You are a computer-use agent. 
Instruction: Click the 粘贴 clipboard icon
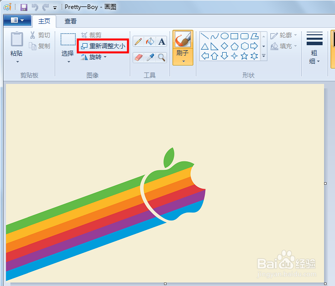[x=17, y=39]
